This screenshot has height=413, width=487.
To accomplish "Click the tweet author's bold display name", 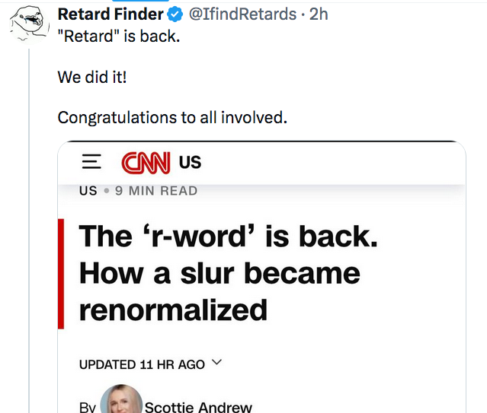I will [x=111, y=14].
